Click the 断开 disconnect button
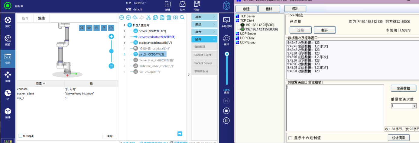The image size is (419, 143). coord(325,30)
